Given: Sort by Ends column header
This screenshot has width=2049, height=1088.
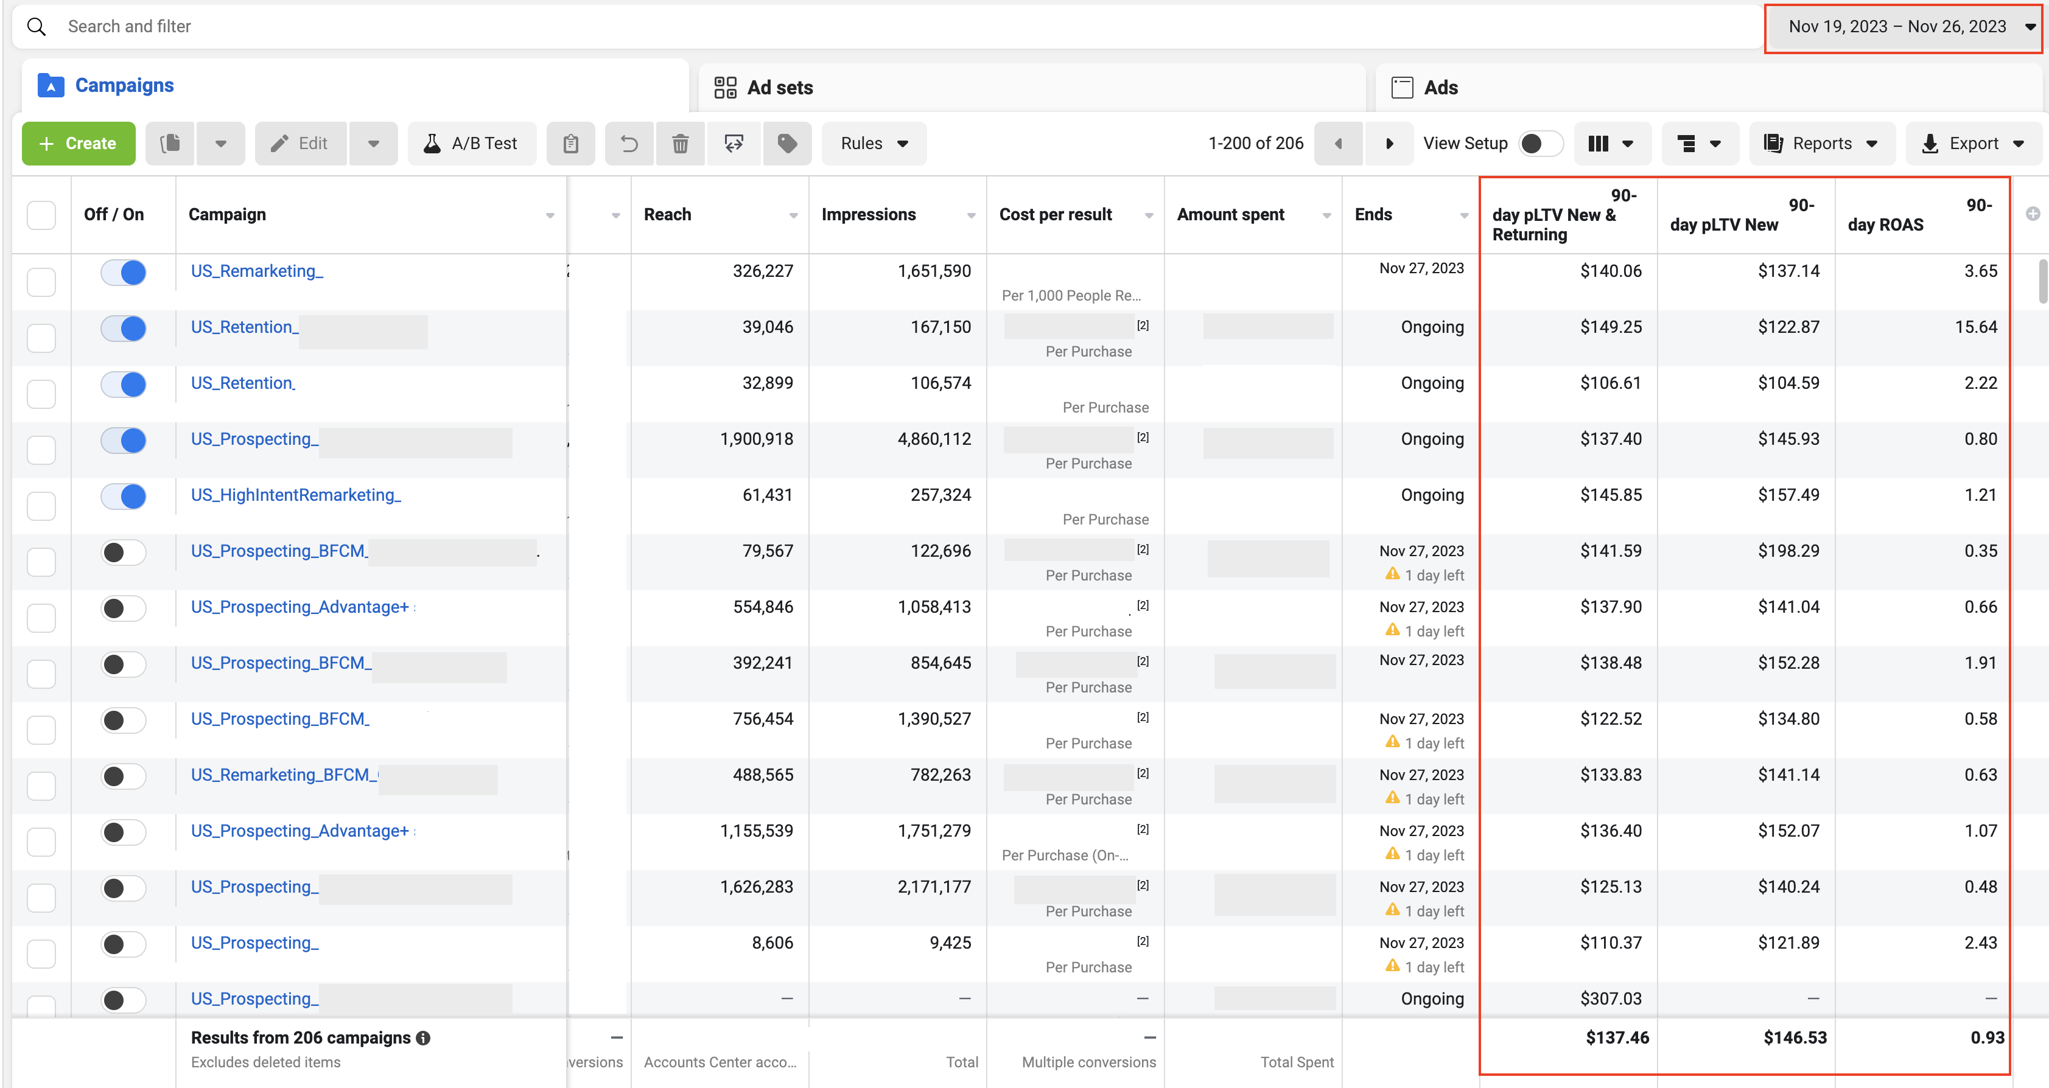Looking at the screenshot, I should coord(1373,215).
